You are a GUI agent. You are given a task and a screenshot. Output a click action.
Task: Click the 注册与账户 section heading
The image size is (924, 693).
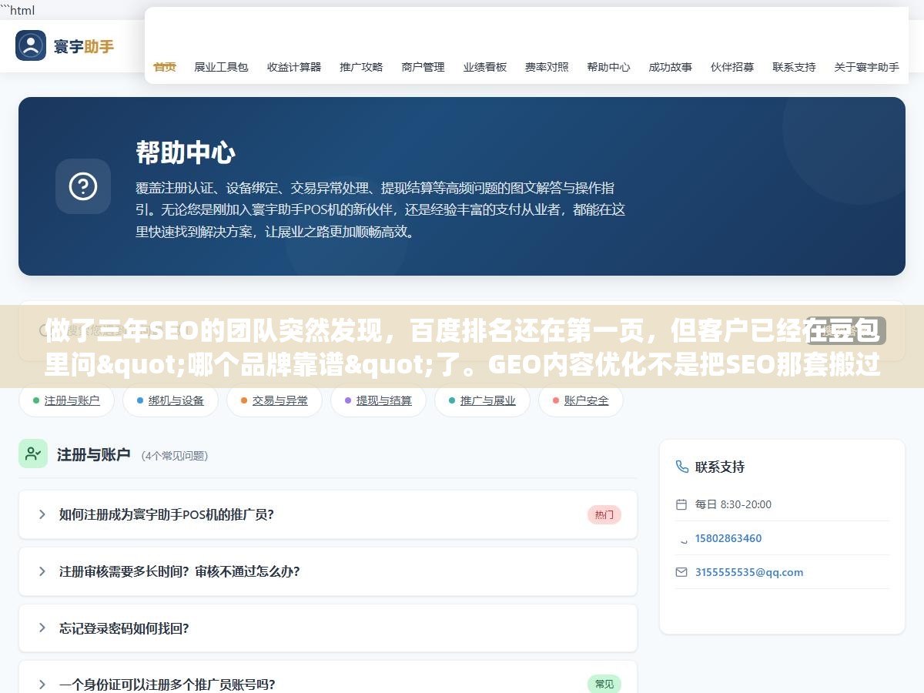tap(94, 454)
